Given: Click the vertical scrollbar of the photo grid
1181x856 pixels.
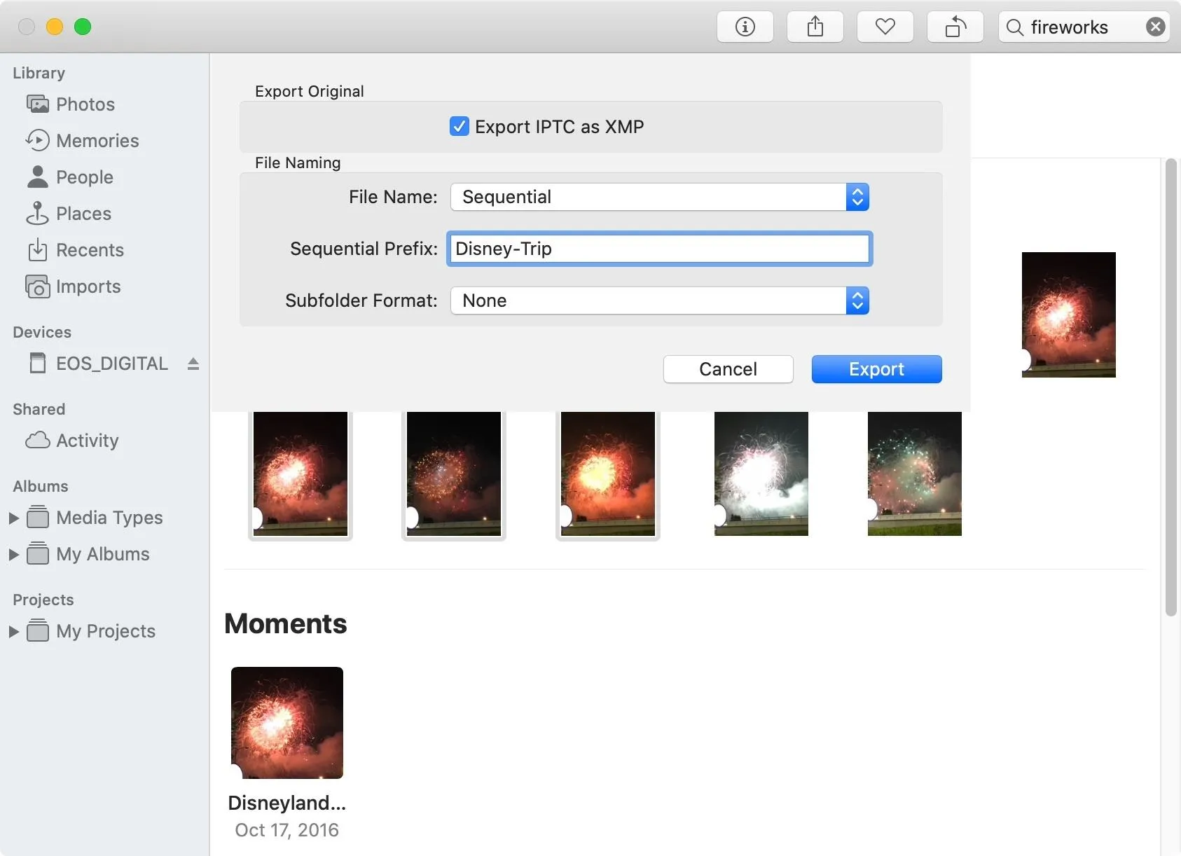Looking at the screenshot, I should (1171, 387).
